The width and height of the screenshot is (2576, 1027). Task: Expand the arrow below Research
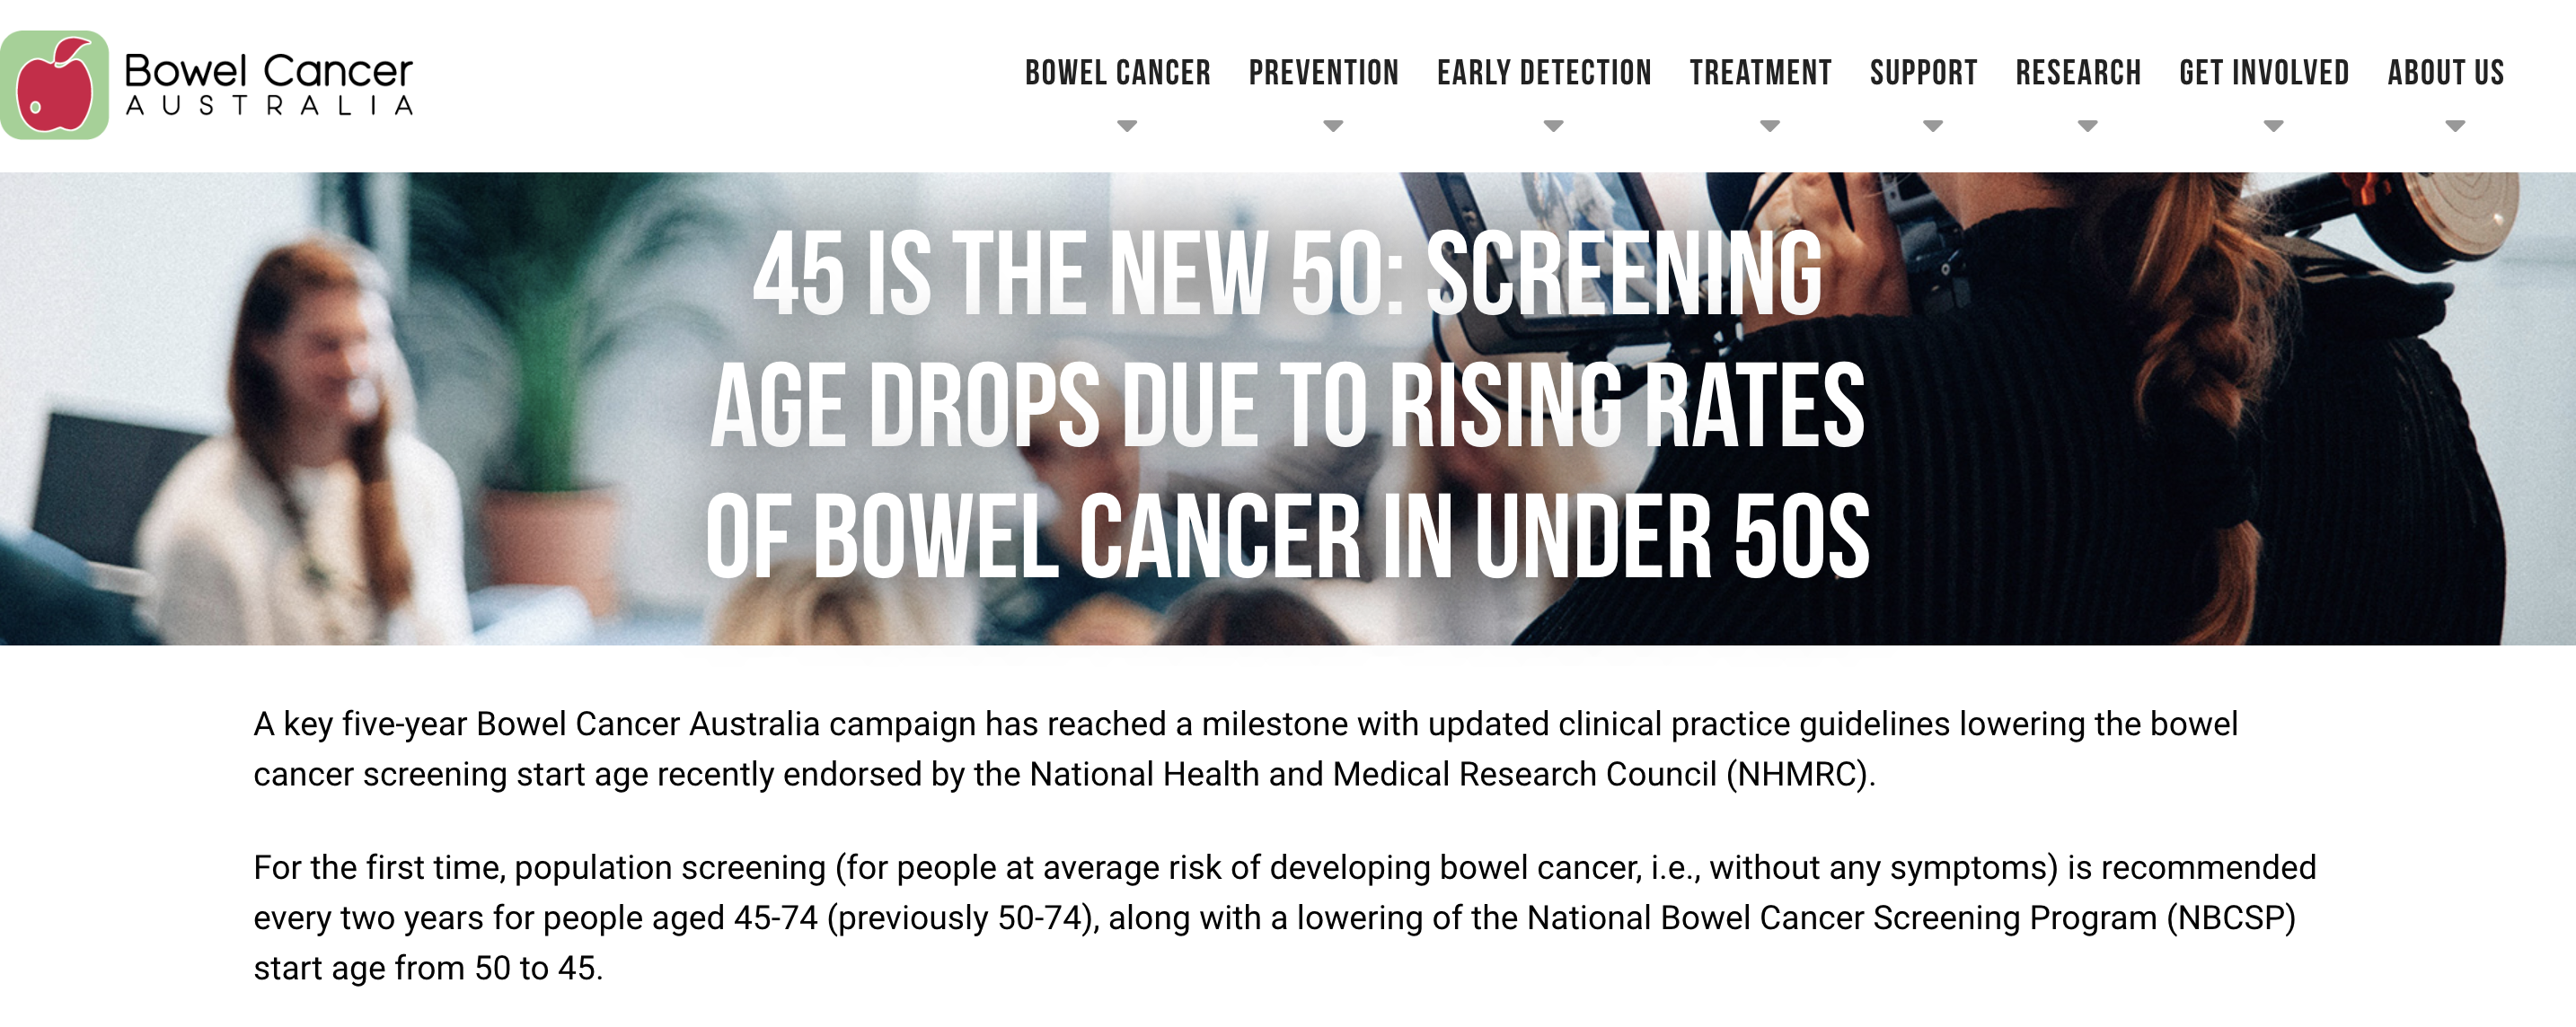coord(2088,126)
